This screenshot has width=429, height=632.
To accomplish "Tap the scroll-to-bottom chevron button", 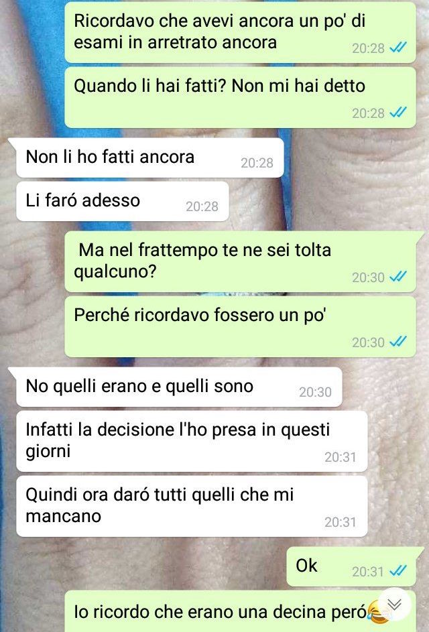I will (394, 605).
